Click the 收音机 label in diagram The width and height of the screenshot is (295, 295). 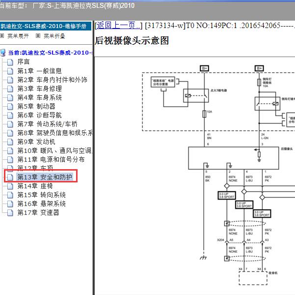(273, 273)
